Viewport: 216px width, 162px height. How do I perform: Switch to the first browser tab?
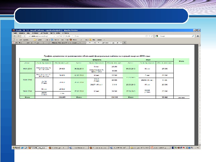point(30,43)
